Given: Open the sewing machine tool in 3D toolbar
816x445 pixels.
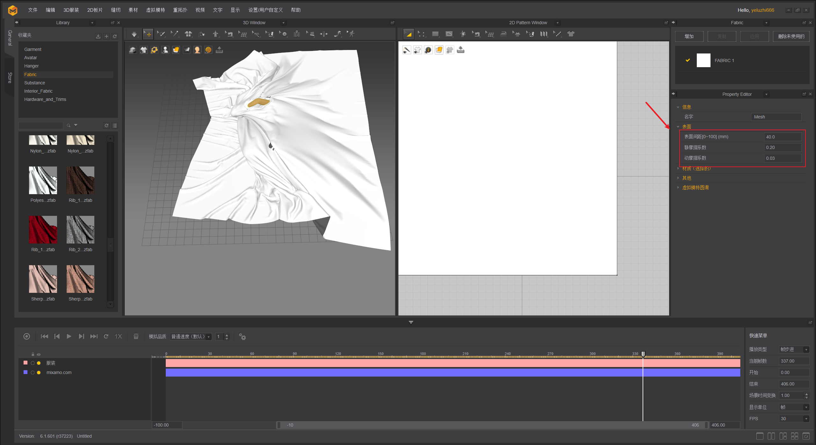Looking at the screenshot, I should point(229,34).
